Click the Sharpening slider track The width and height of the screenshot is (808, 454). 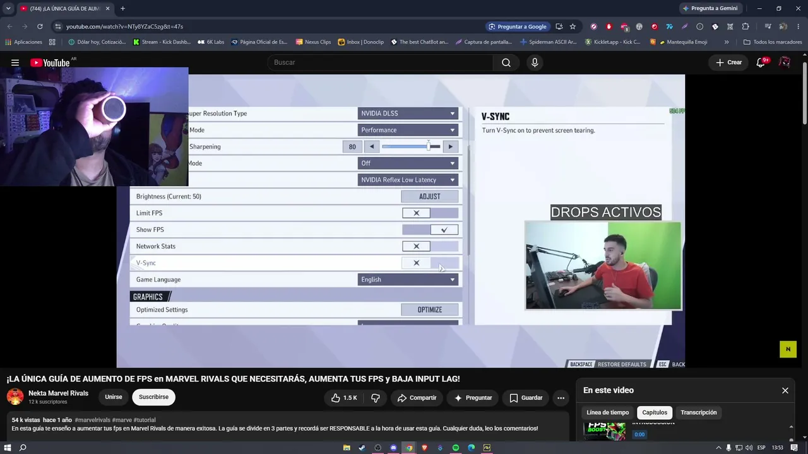pos(411,147)
